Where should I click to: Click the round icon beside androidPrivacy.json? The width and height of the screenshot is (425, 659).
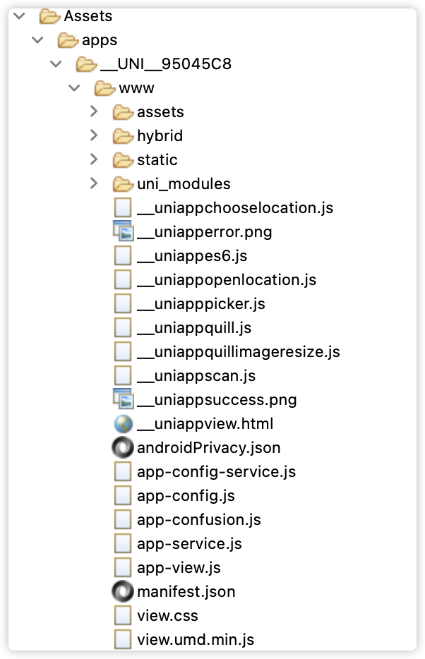click(123, 448)
